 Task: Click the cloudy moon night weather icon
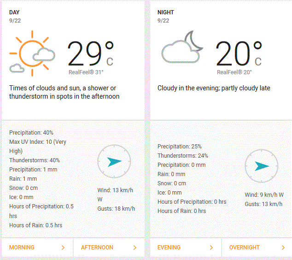tap(182, 47)
